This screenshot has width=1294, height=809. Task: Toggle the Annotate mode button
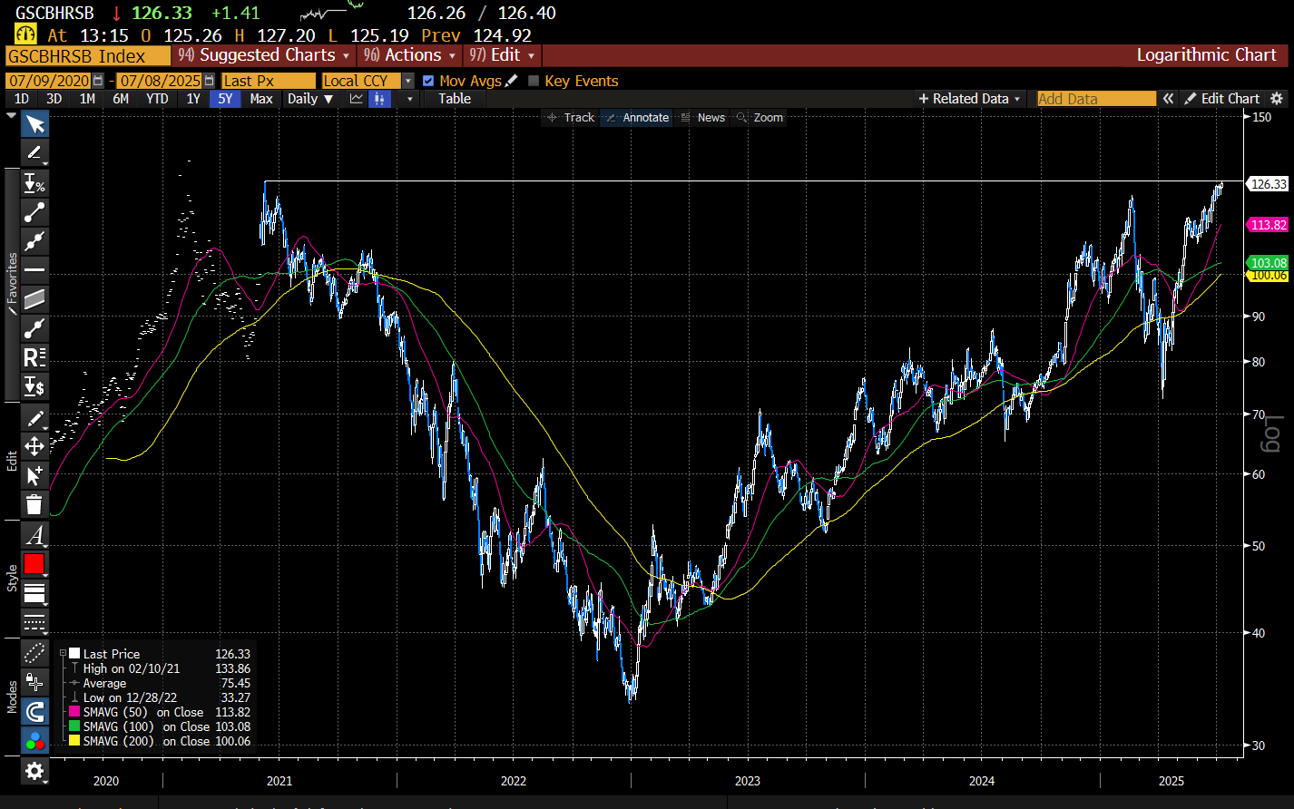[x=637, y=117]
